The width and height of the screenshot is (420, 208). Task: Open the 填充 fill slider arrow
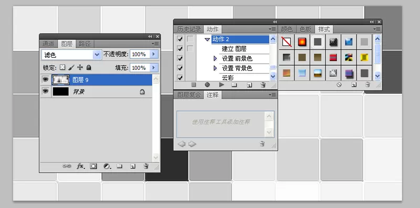pyautogui.click(x=153, y=68)
